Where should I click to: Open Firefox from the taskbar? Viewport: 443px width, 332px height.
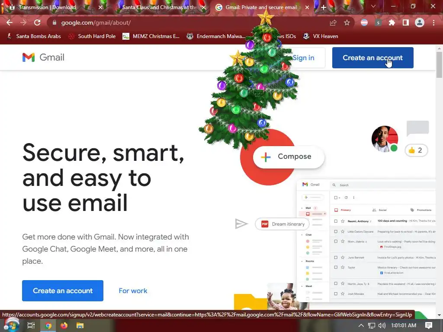pyautogui.click(x=64, y=326)
